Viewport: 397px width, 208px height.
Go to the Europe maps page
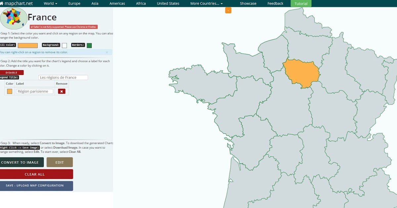point(74,4)
